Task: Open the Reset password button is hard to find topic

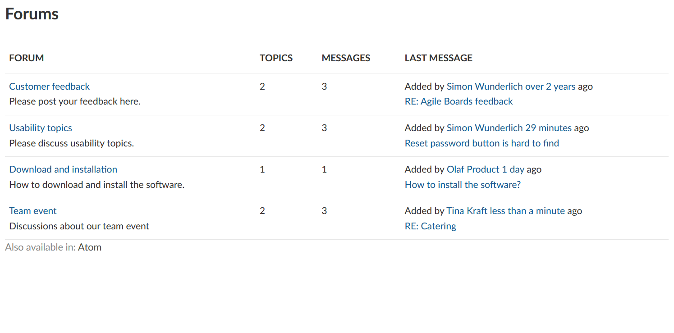Action: tap(481, 143)
